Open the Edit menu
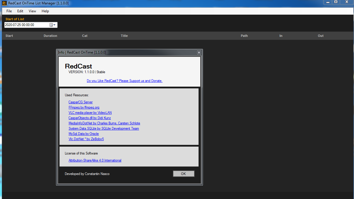 (20, 11)
